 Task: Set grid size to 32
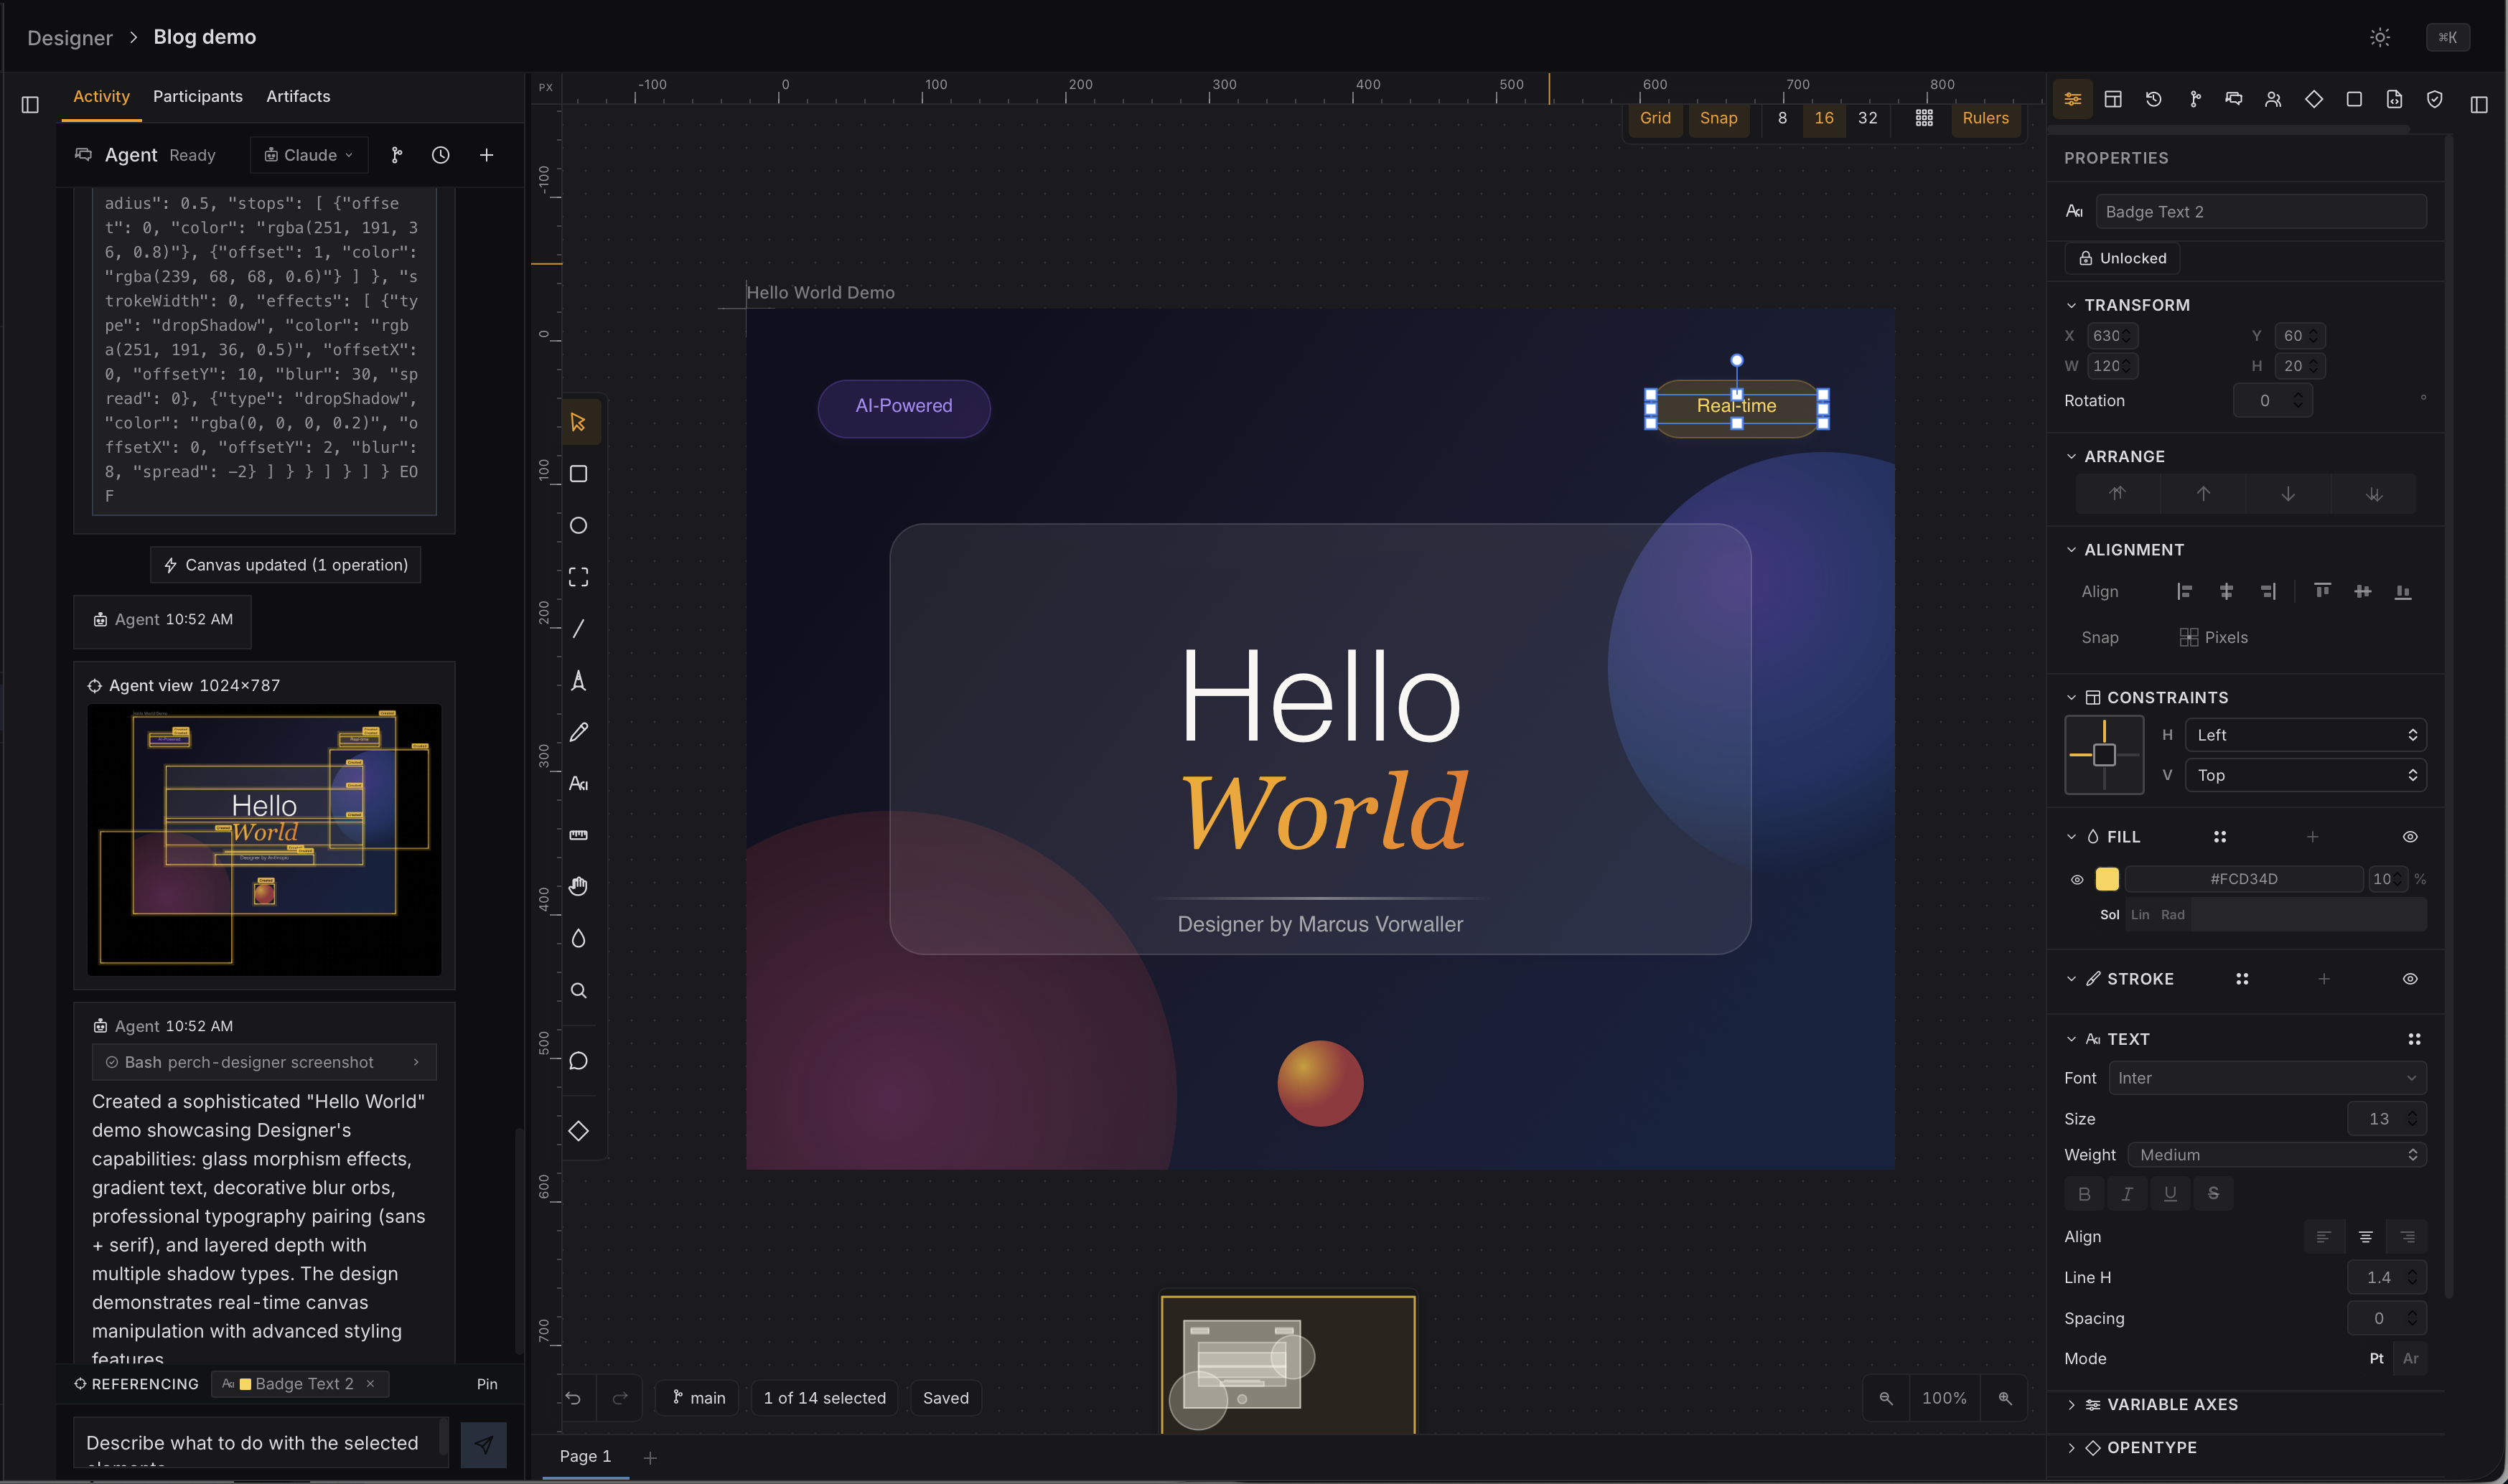[1867, 118]
